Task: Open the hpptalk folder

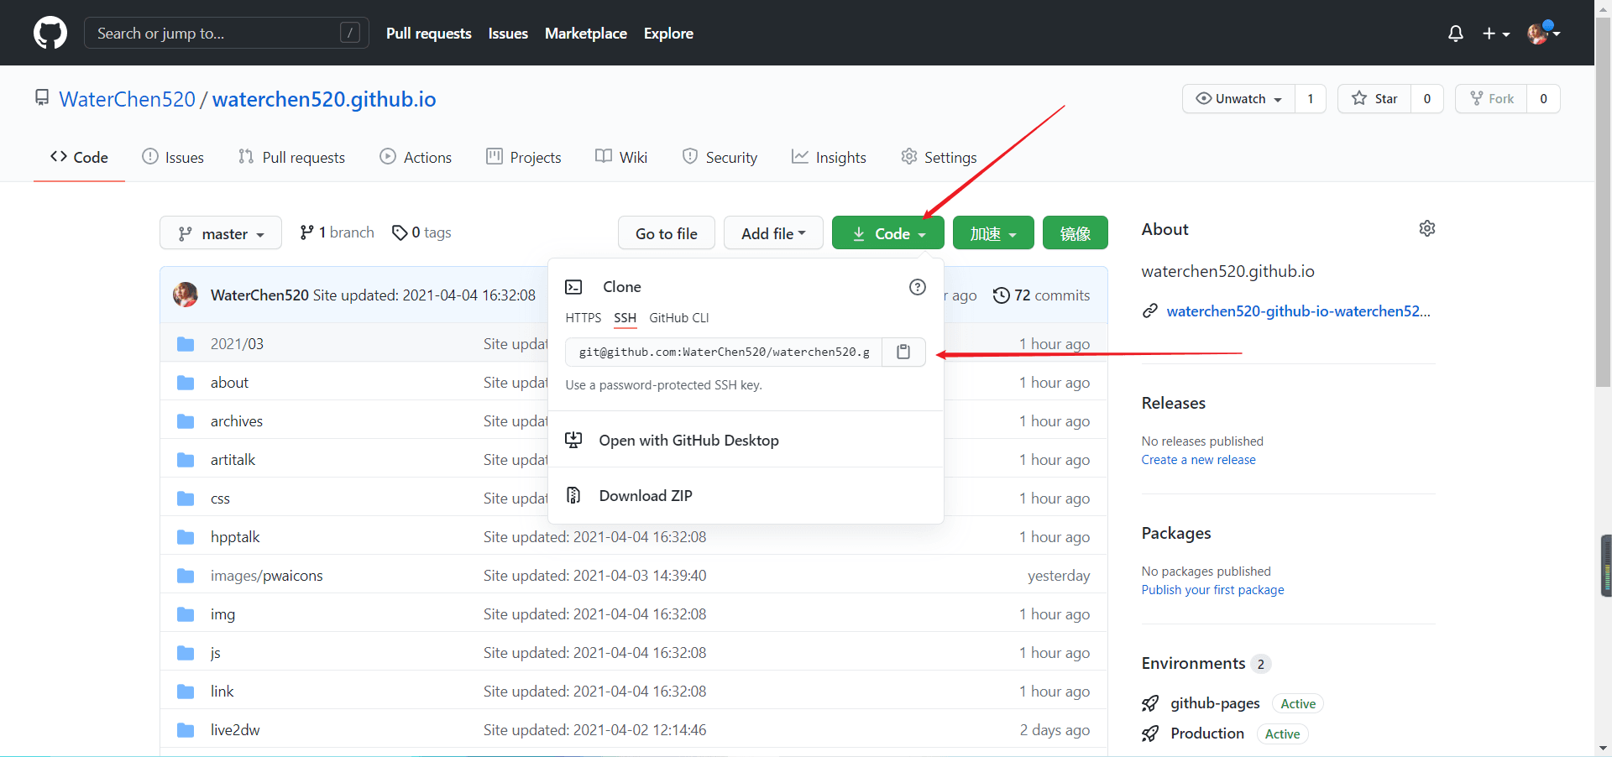Action: tap(235, 537)
